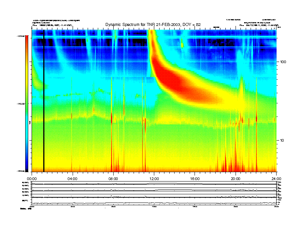Click the "10" frequency axis label
The height and width of the screenshot is (230, 298).
pos(282,141)
